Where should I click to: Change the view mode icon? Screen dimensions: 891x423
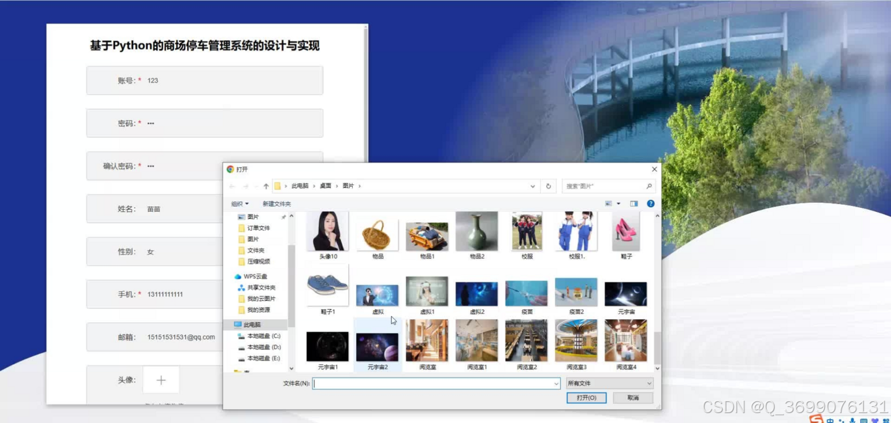608,203
